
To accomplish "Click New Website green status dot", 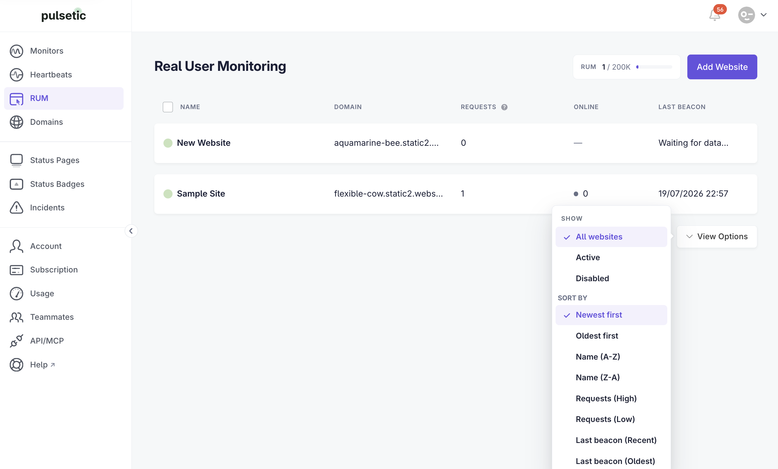I will (168, 143).
